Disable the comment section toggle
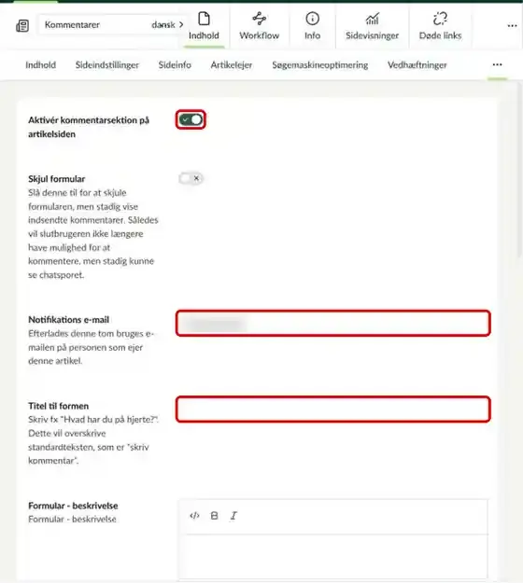Screen dimensions: 523x583 (x=191, y=119)
